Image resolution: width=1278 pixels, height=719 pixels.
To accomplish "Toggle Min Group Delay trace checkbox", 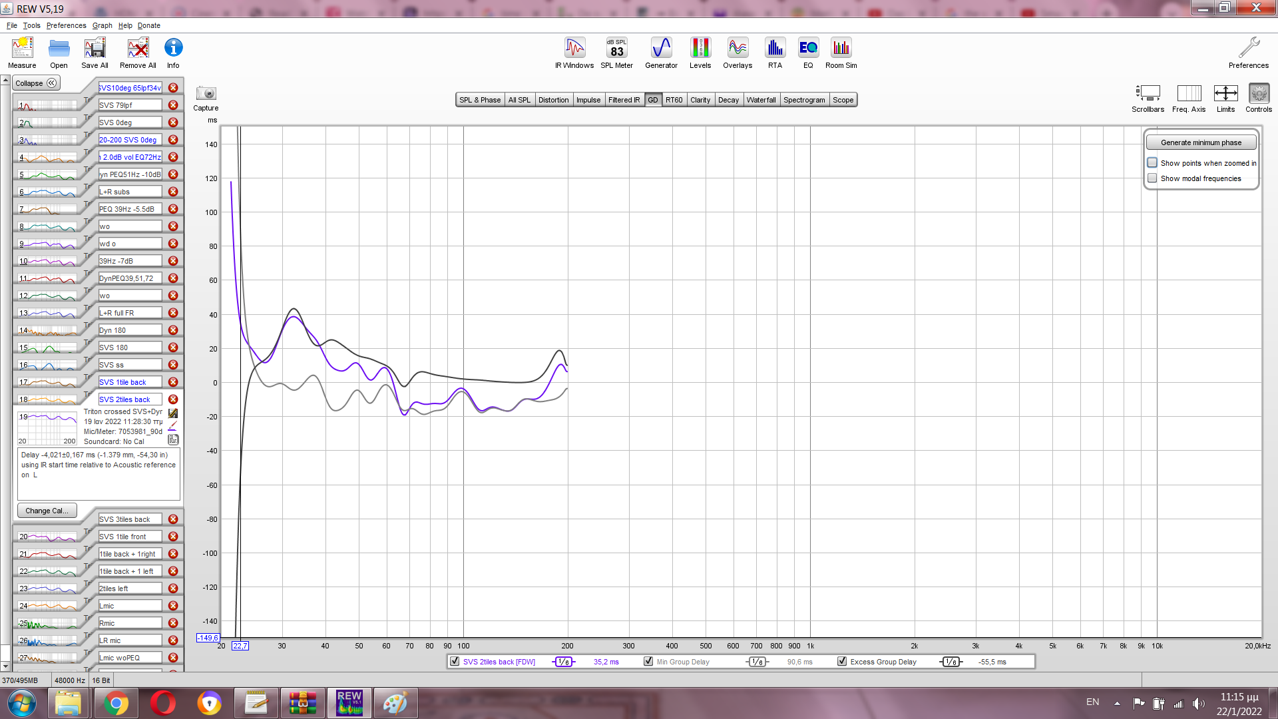I will pyautogui.click(x=648, y=662).
